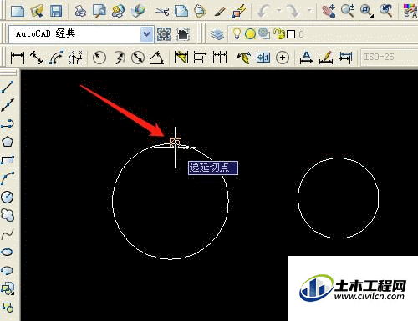Expand the Redo history dropdown arrow
The height and width of the screenshot is (321, 418).
309,11
